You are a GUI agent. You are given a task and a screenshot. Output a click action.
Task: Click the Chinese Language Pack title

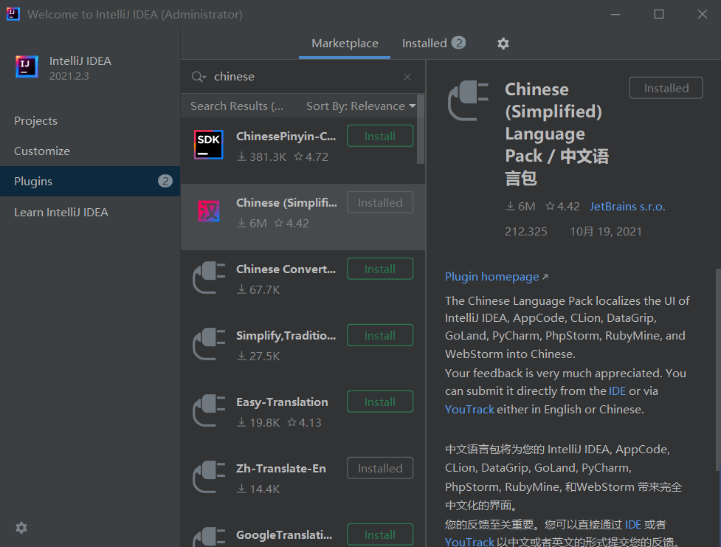point(557,134)
